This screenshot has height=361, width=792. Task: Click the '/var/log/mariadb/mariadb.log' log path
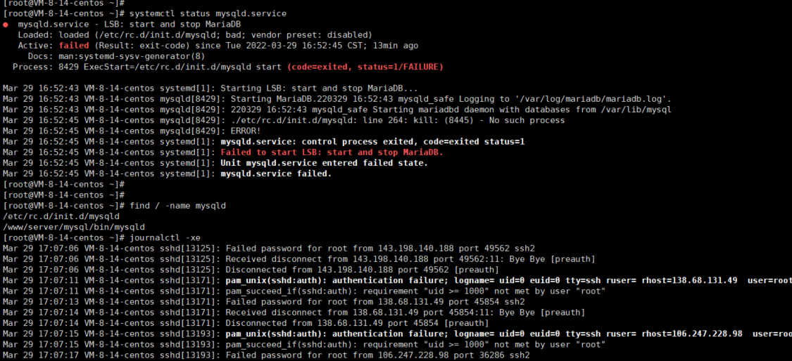coord(595,99)
